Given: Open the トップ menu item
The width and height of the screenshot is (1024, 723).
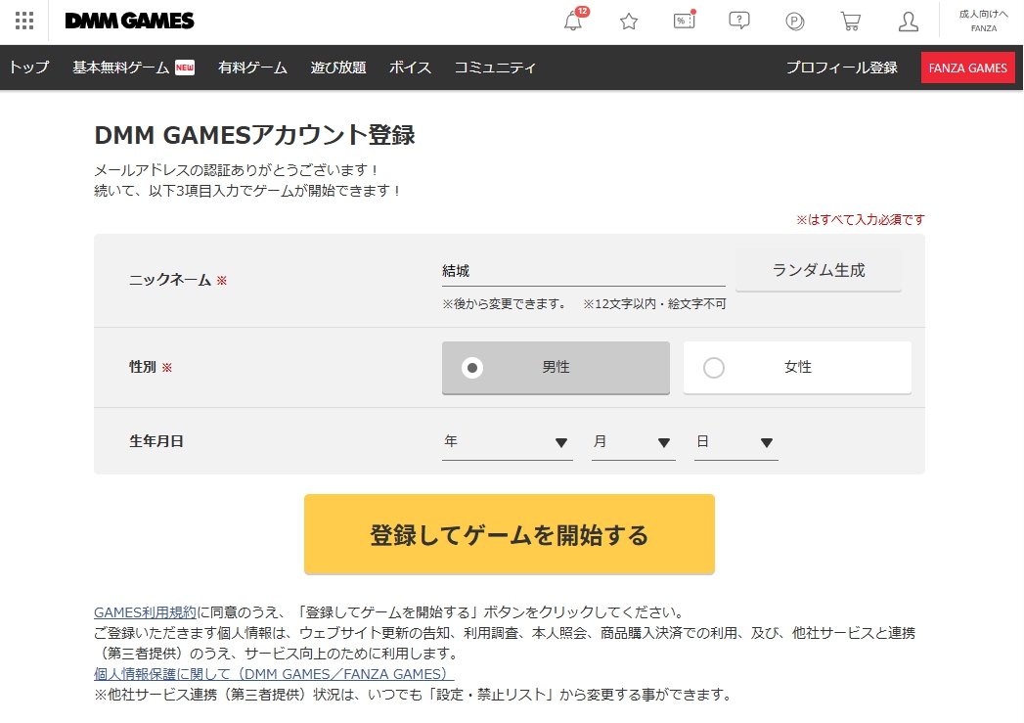Looking at the screenshot, I should tap(28, 68).
